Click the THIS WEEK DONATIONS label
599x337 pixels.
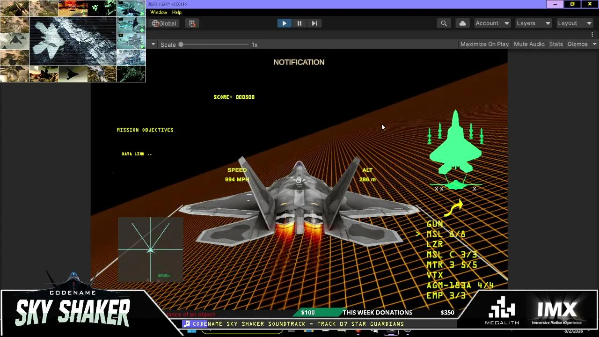click(x=378, y=313)
